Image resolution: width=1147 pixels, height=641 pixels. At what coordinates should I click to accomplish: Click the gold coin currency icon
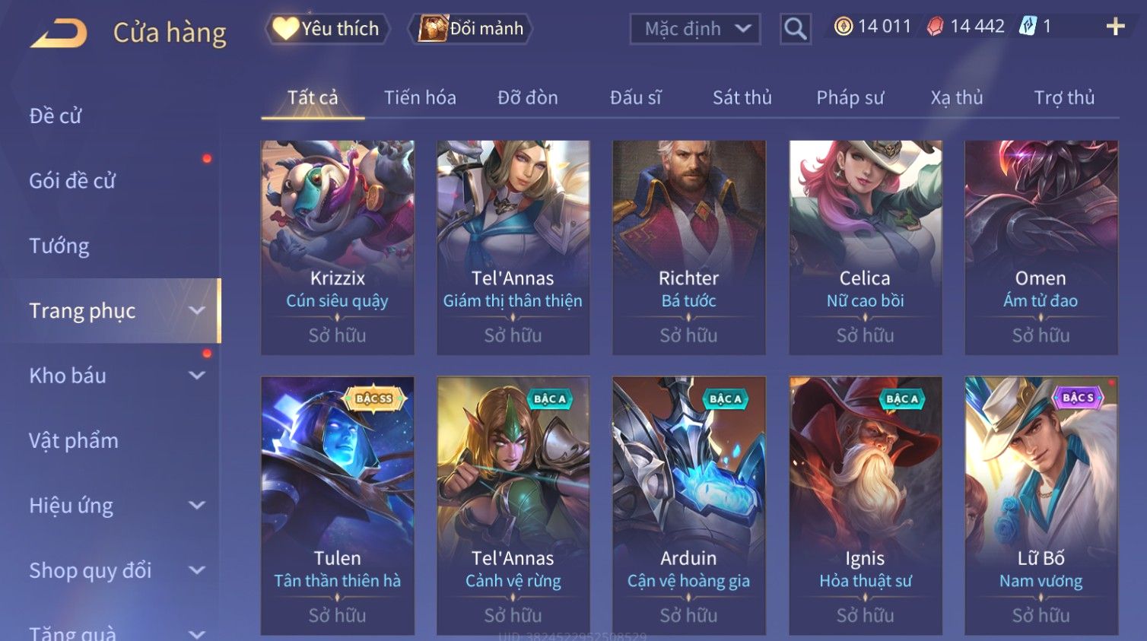[844, 27]
